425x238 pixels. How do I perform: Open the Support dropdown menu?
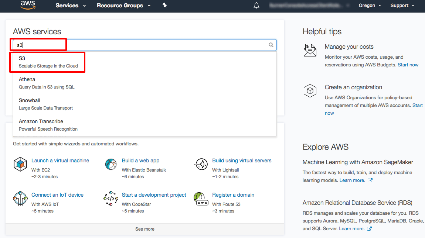(402, 6)
